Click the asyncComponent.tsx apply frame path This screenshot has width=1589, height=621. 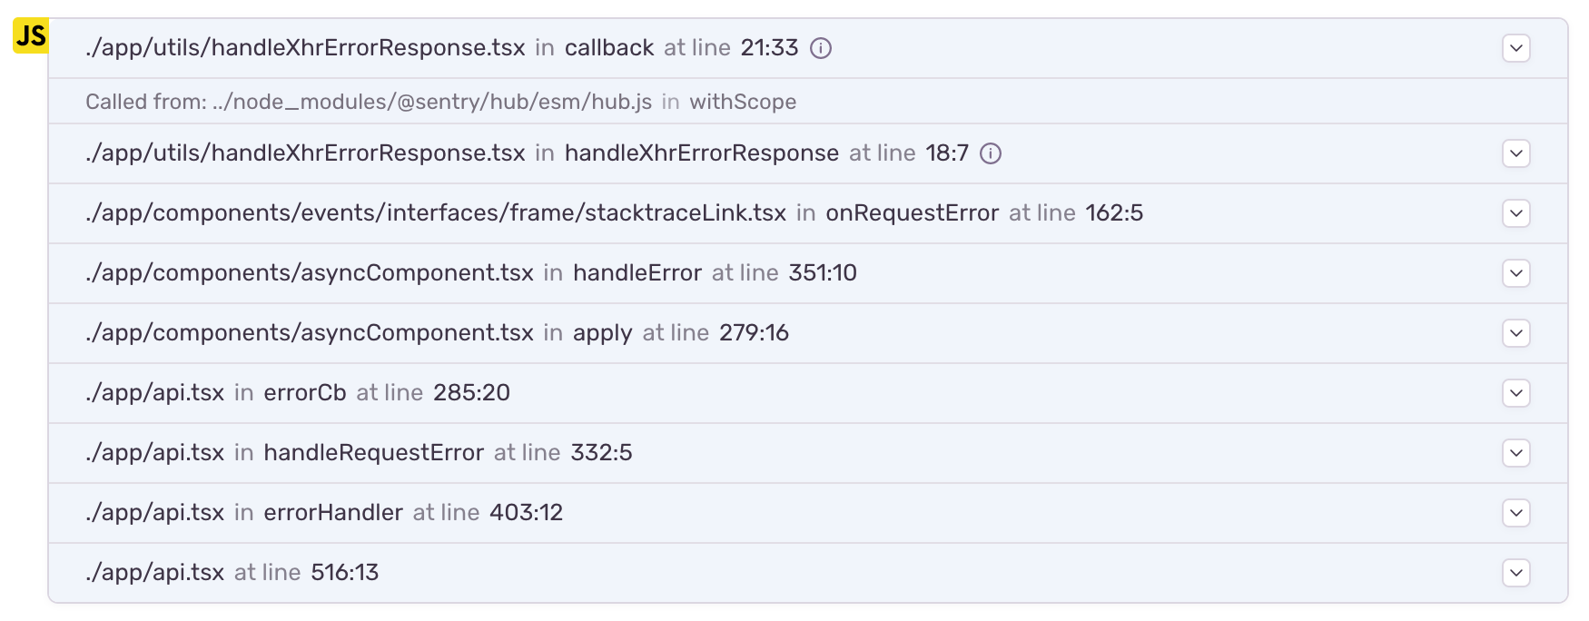(x=310, y=333)
